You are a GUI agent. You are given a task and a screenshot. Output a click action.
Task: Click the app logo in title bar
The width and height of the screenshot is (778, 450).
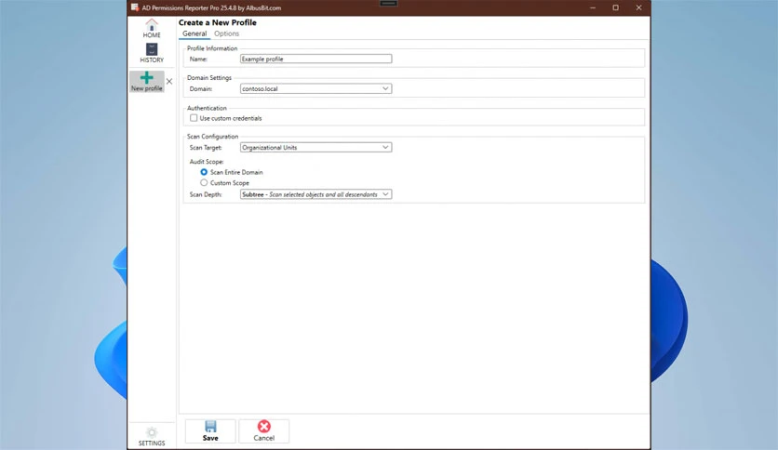(134, 7)
